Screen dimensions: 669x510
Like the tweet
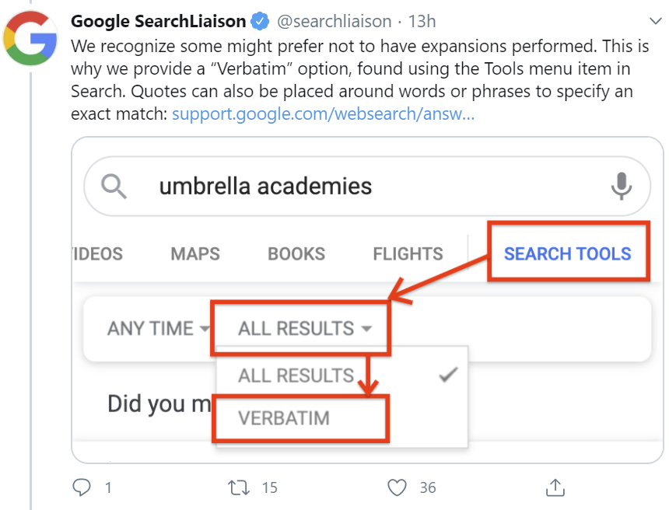coord(397,487)
